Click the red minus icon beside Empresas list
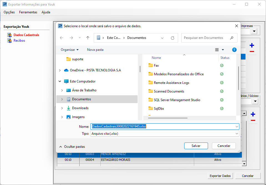Viewport: 266px width, 185px height. tap(252, 51)
